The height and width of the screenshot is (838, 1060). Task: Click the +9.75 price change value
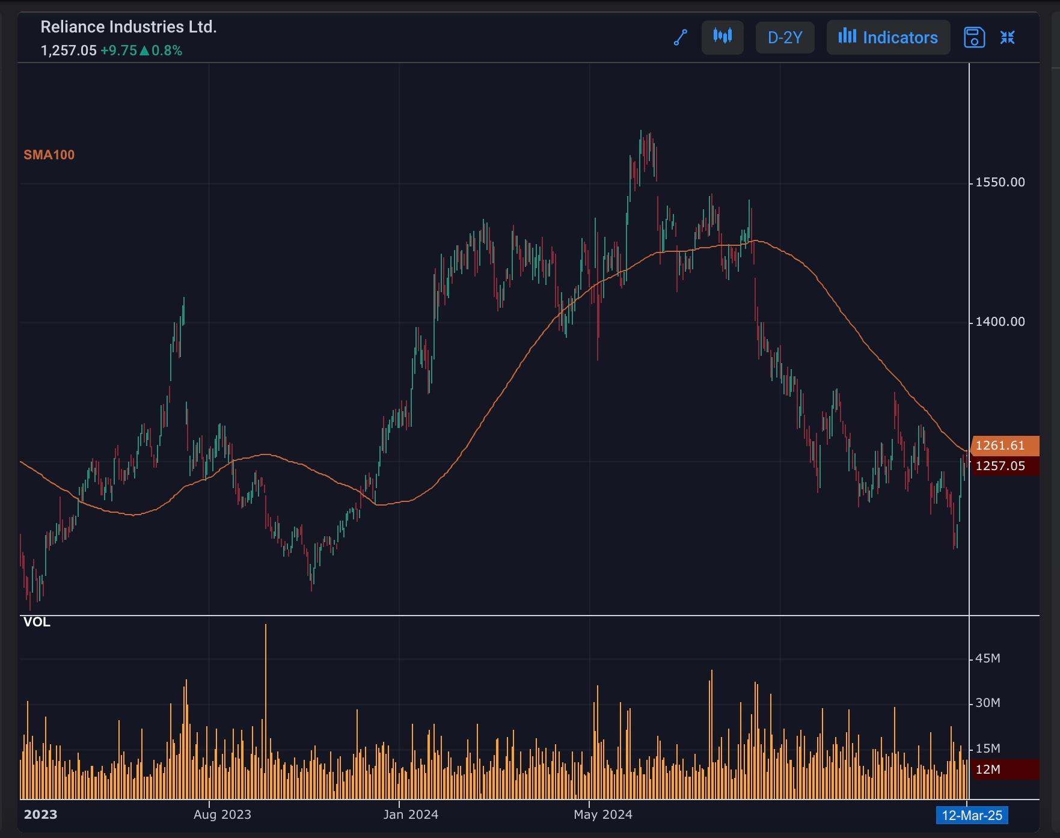[x=118, y=50]
